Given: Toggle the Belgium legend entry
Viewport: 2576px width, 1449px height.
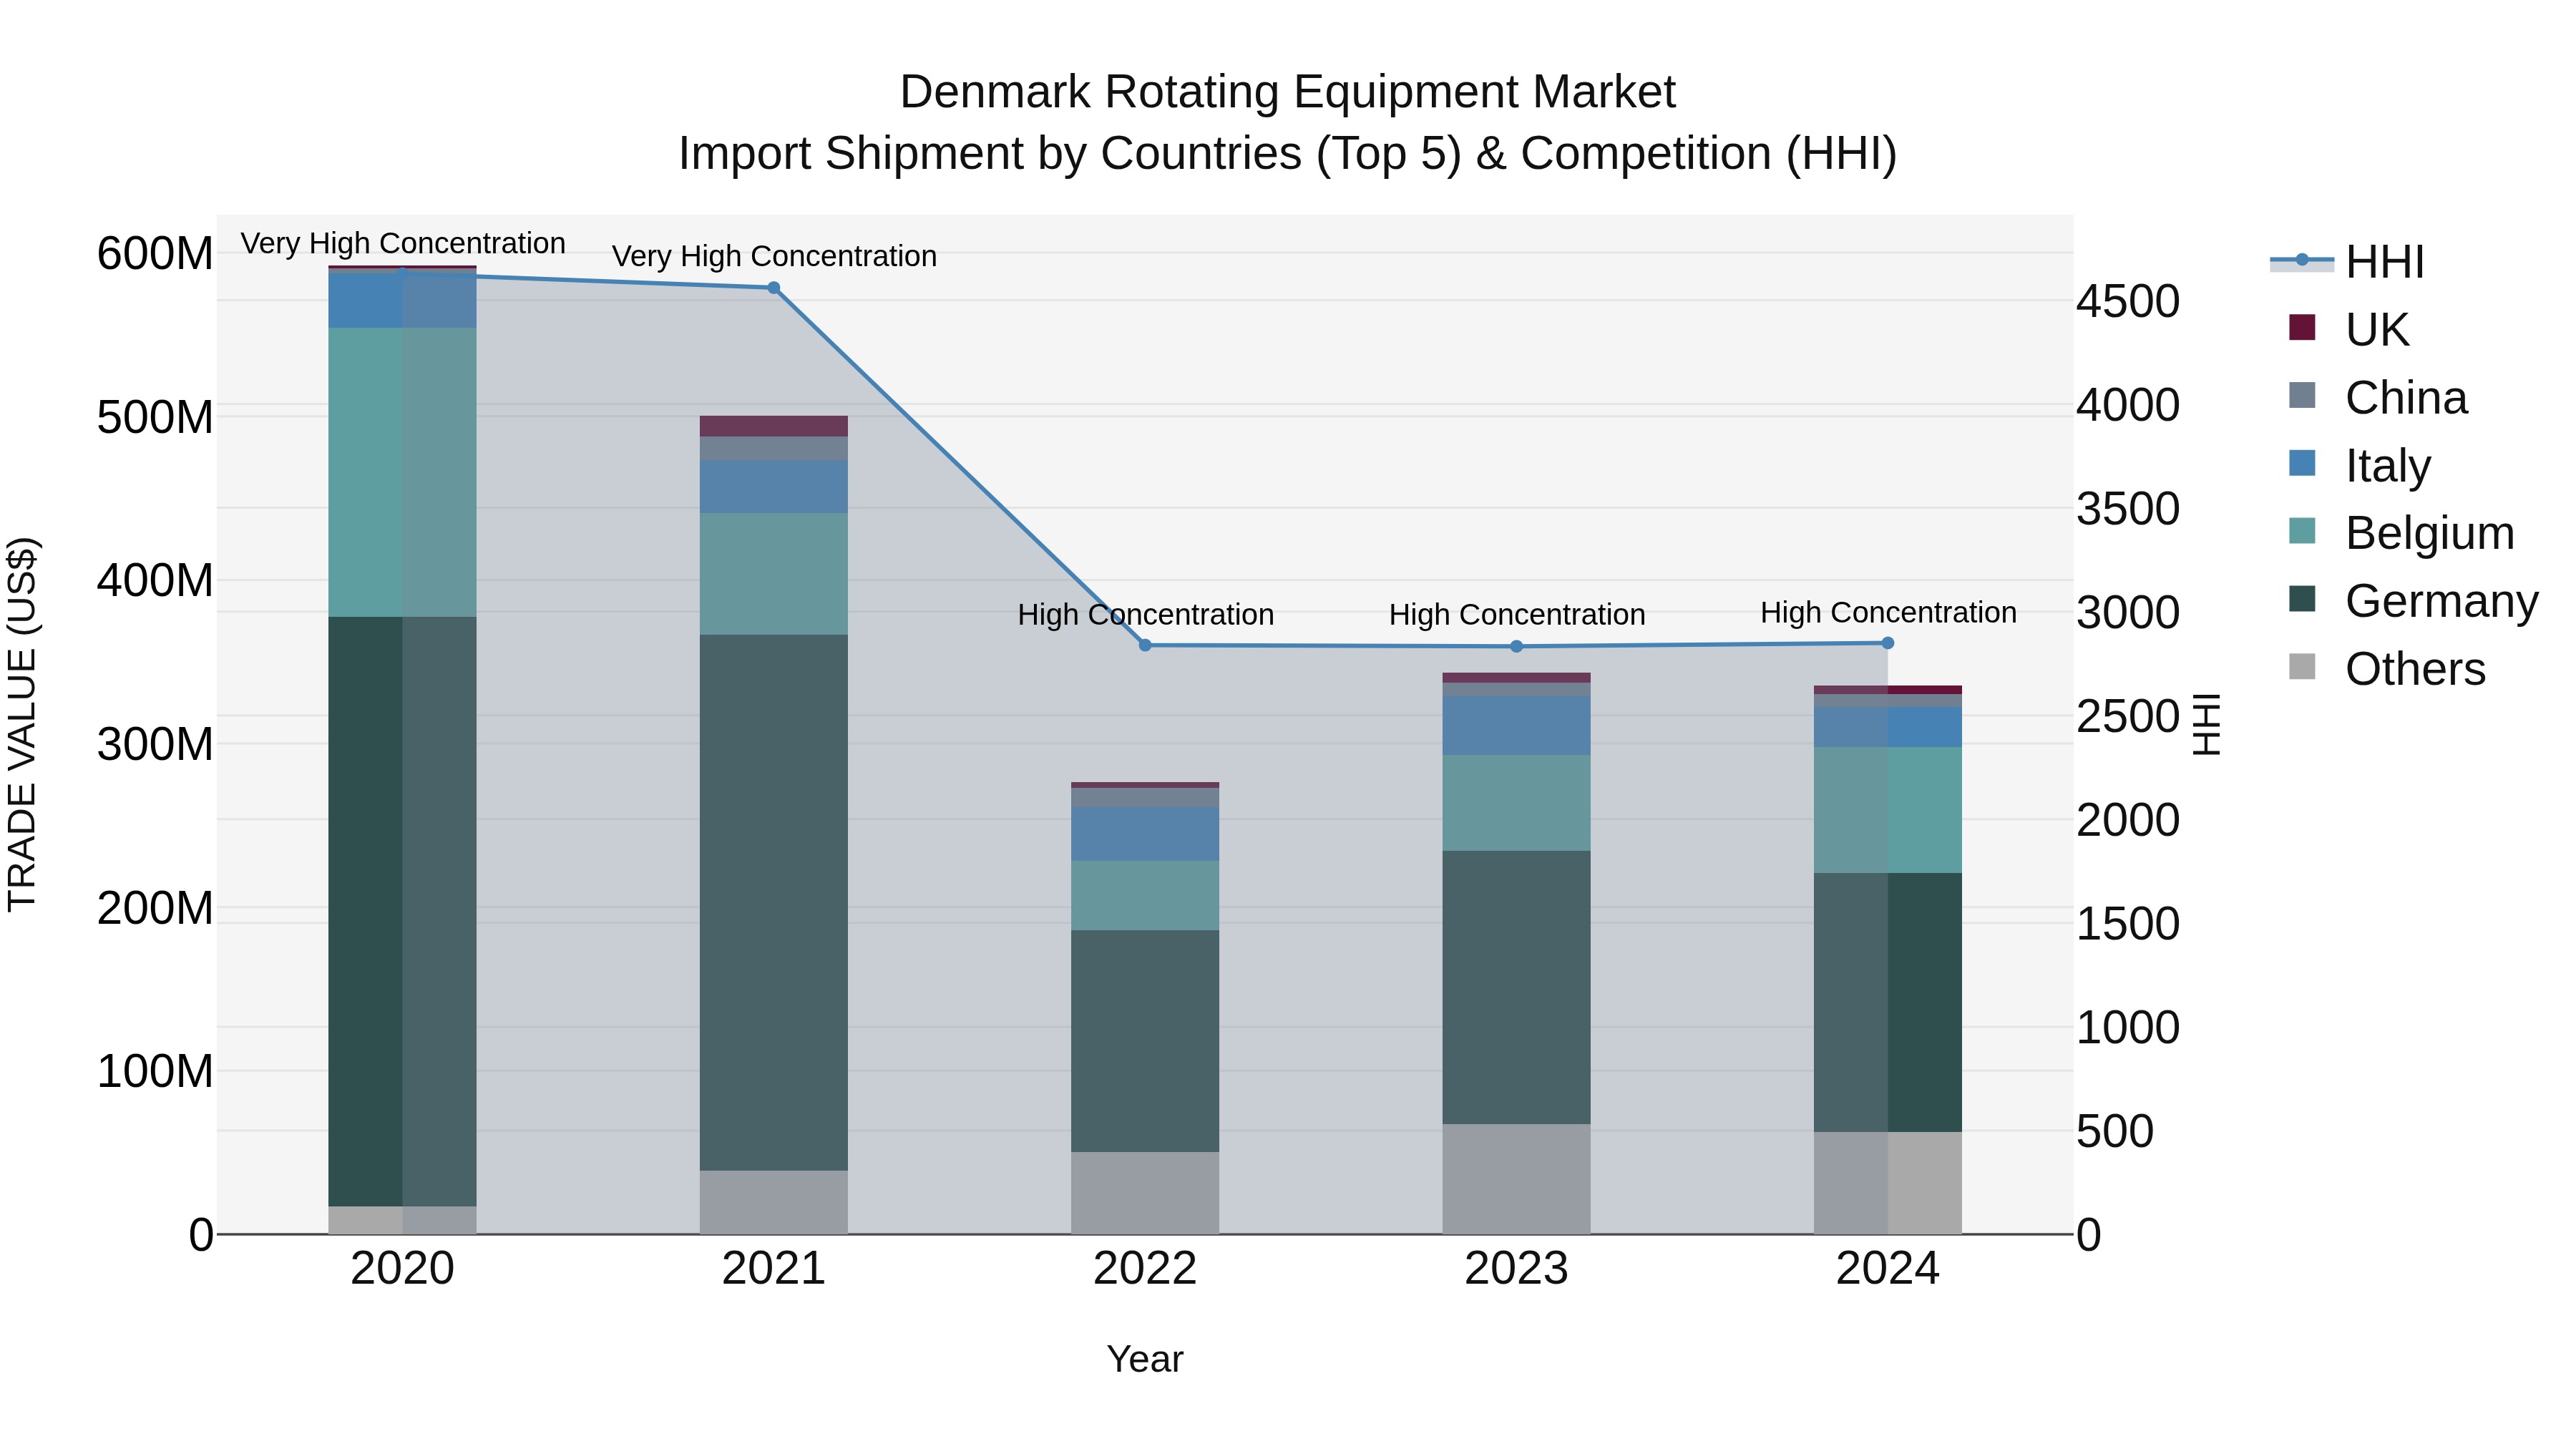Looking at the screenshot, I should [x=2401, y=532].
